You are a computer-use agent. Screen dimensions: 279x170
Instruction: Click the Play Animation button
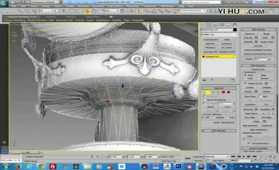[244, 156]
